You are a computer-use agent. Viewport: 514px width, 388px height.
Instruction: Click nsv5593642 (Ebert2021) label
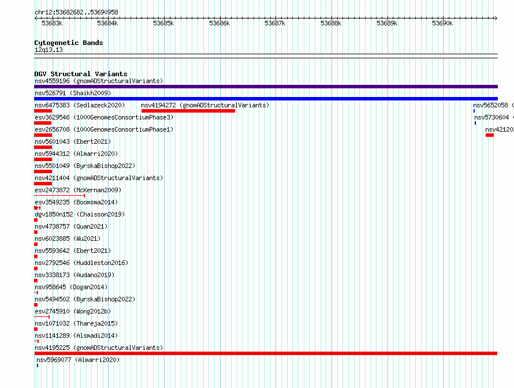(x=73, y=251)
